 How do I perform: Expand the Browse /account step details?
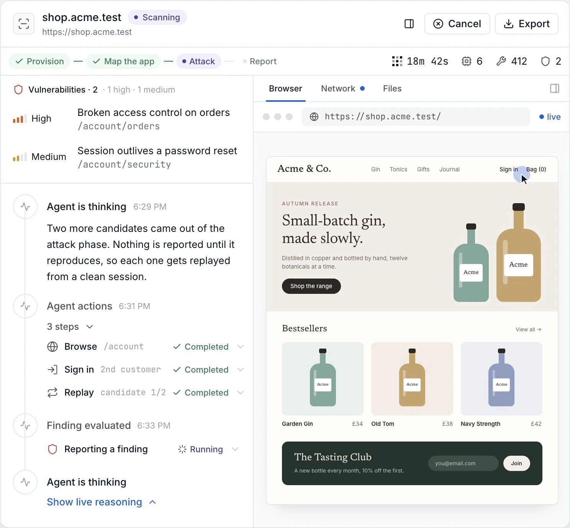coord(241,347)
